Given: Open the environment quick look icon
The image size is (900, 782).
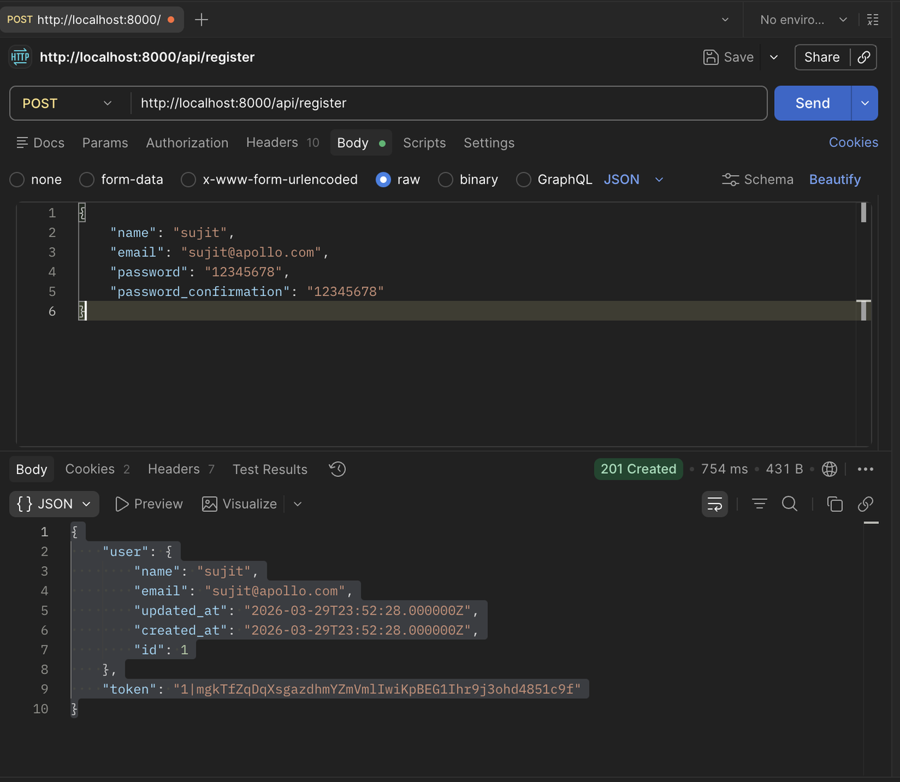Looking at the screenshot, I should click(x=873, y=20).
